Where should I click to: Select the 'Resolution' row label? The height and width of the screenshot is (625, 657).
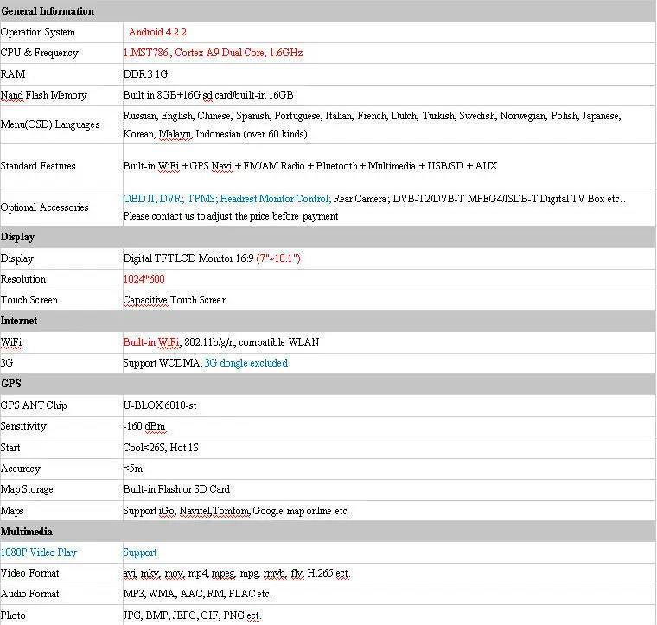pos(23,279)
